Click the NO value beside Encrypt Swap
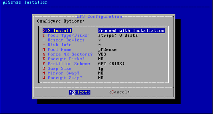Screen dimensions: 213x114 101,78
